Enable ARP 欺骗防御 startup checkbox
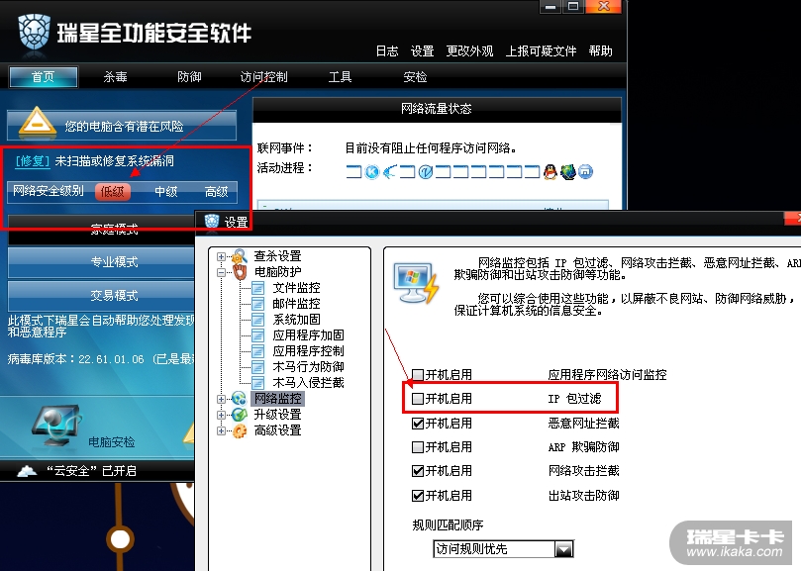This screenshot has height=571, width=801. [418, 447]
